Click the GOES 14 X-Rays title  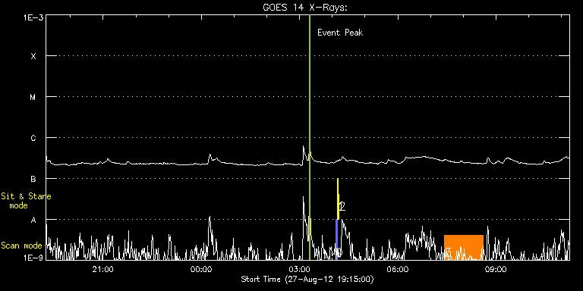point(305,8)
